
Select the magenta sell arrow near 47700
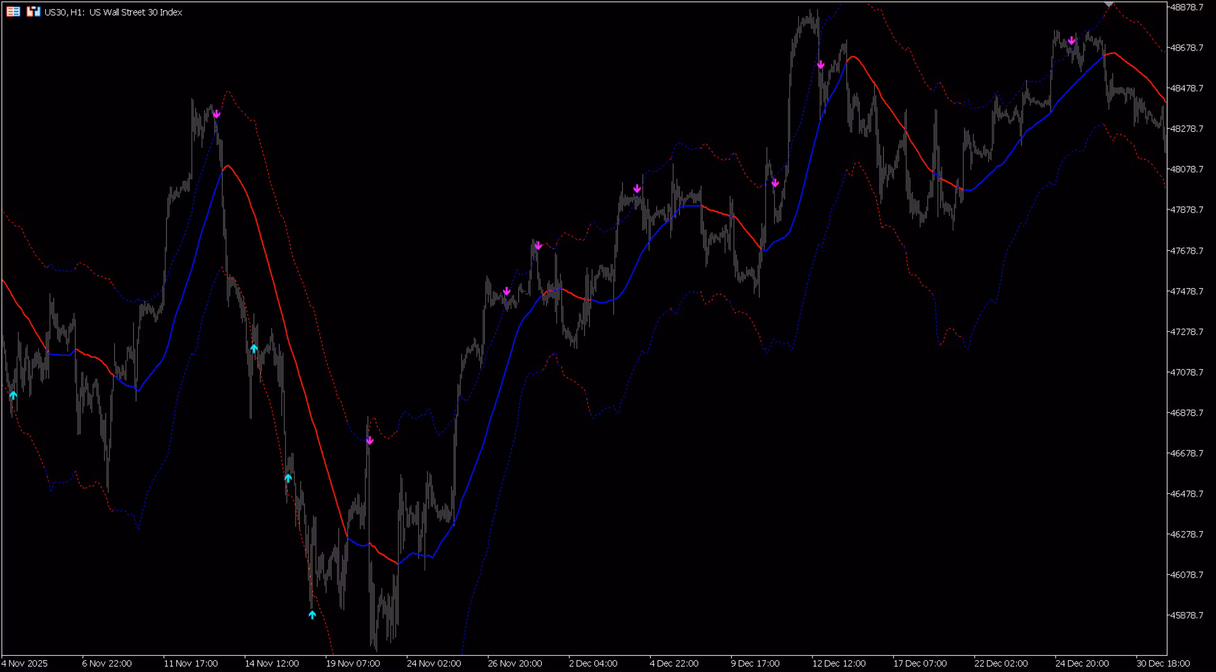click(x=538, y=245)
